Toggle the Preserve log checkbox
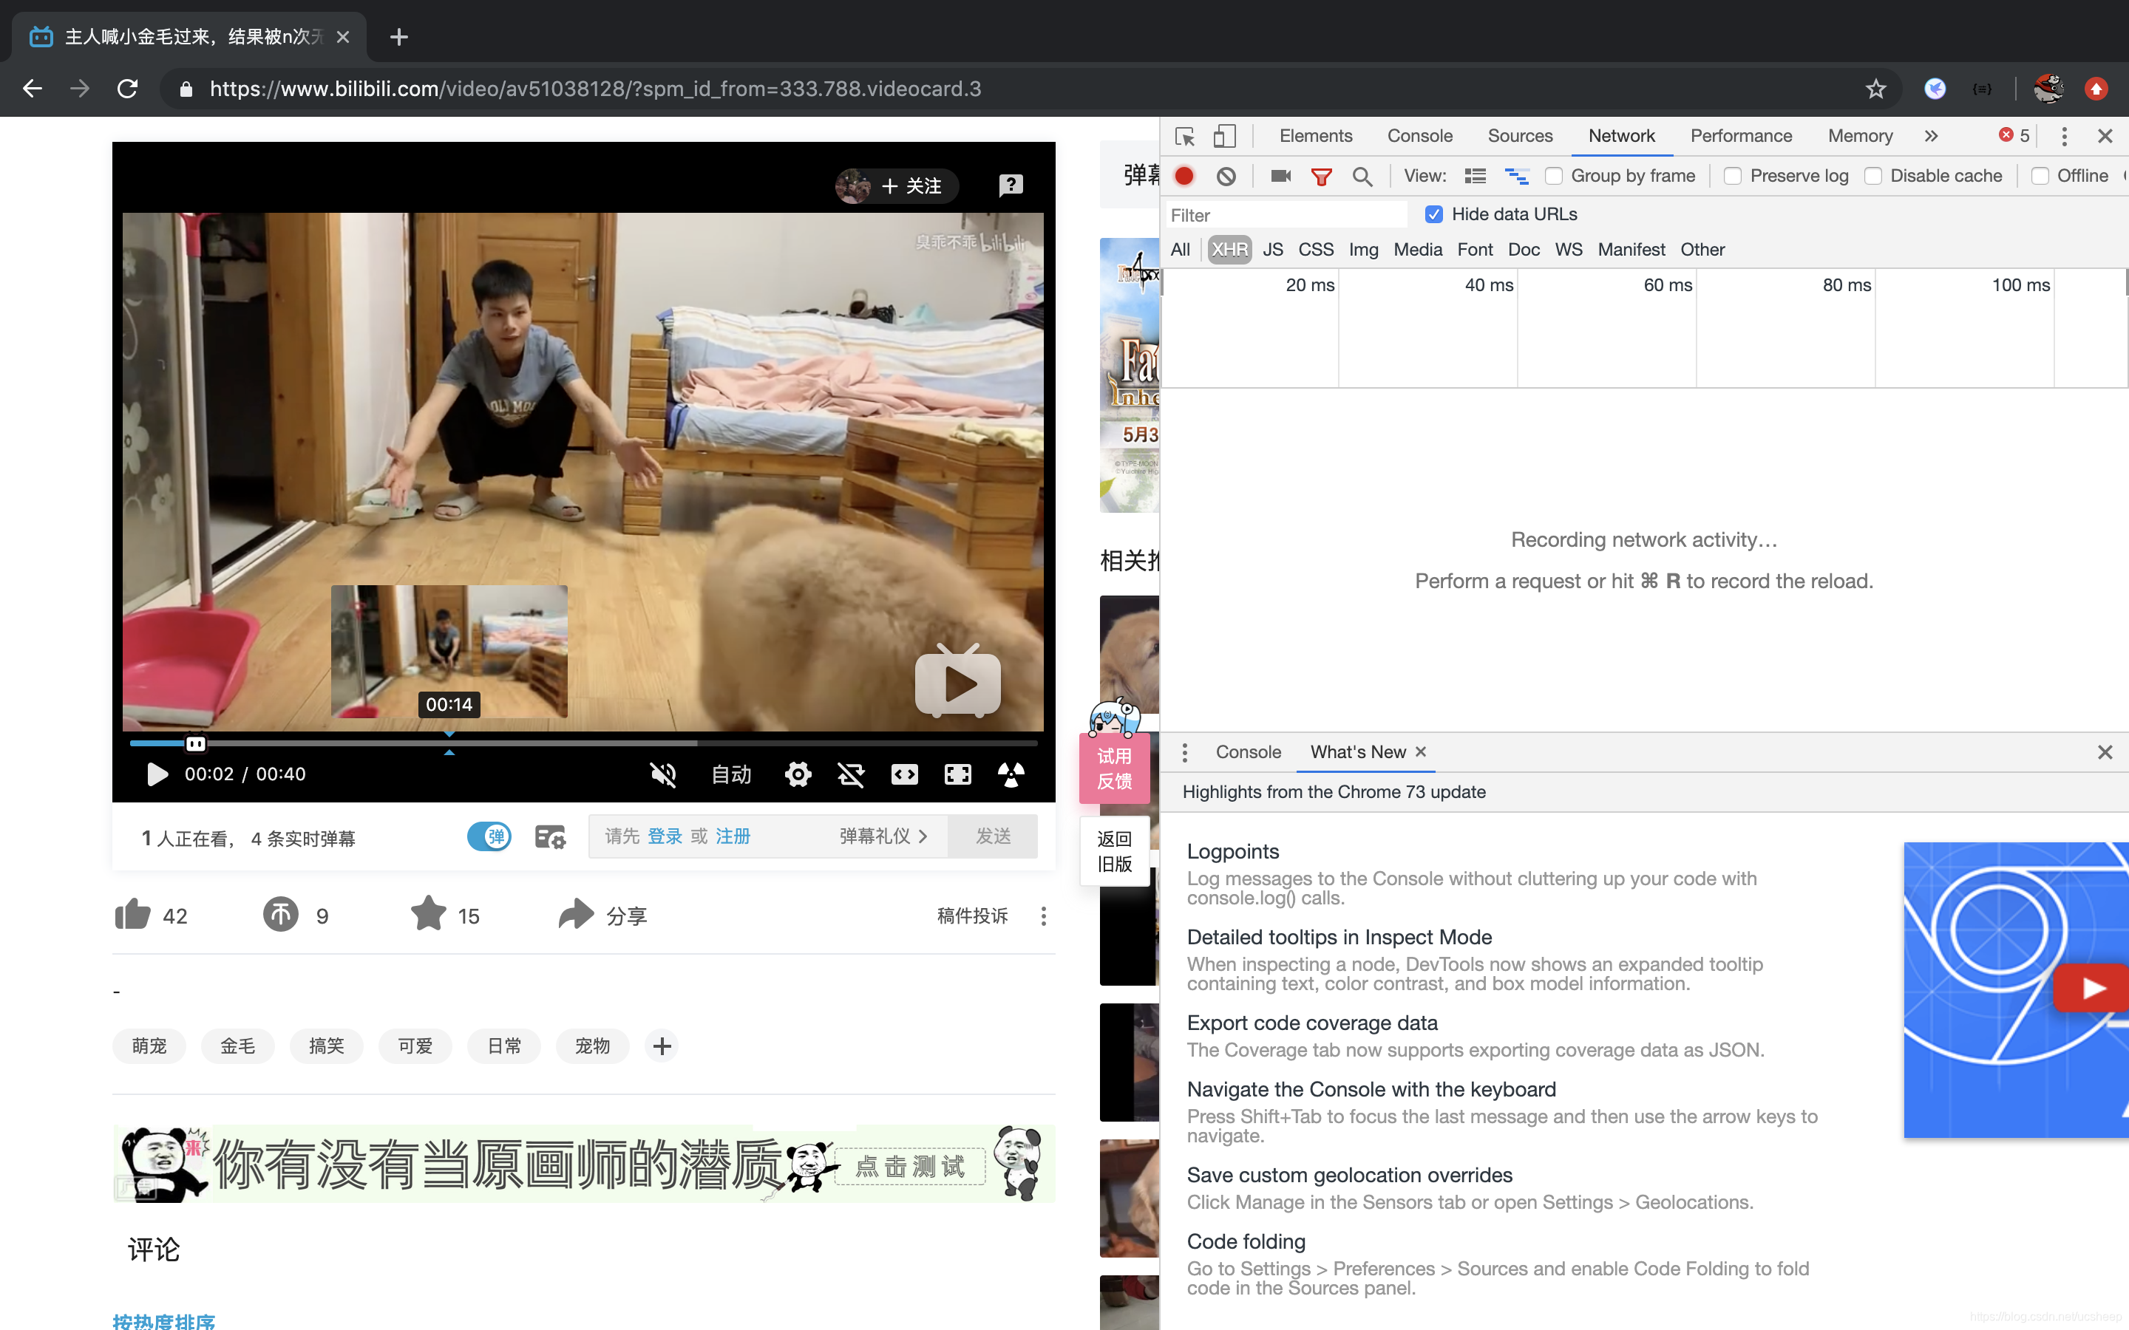 [1734, 176]
